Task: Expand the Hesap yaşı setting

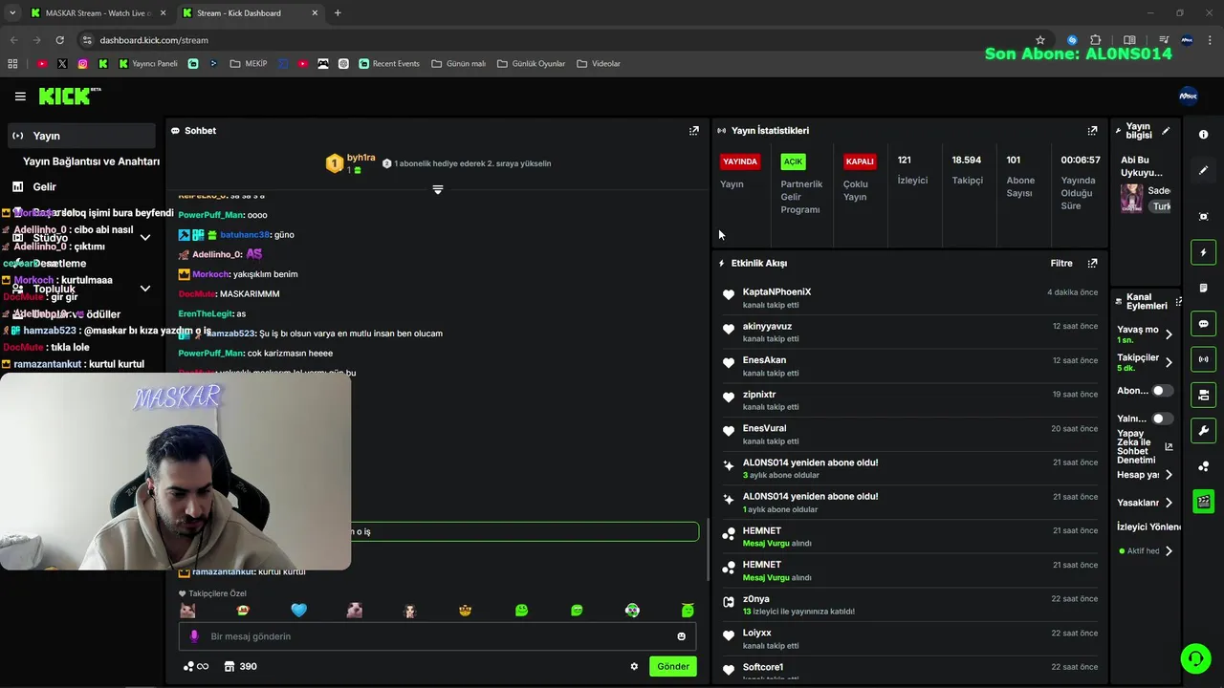Action: pyautogui.click(x=1169, y=475)
